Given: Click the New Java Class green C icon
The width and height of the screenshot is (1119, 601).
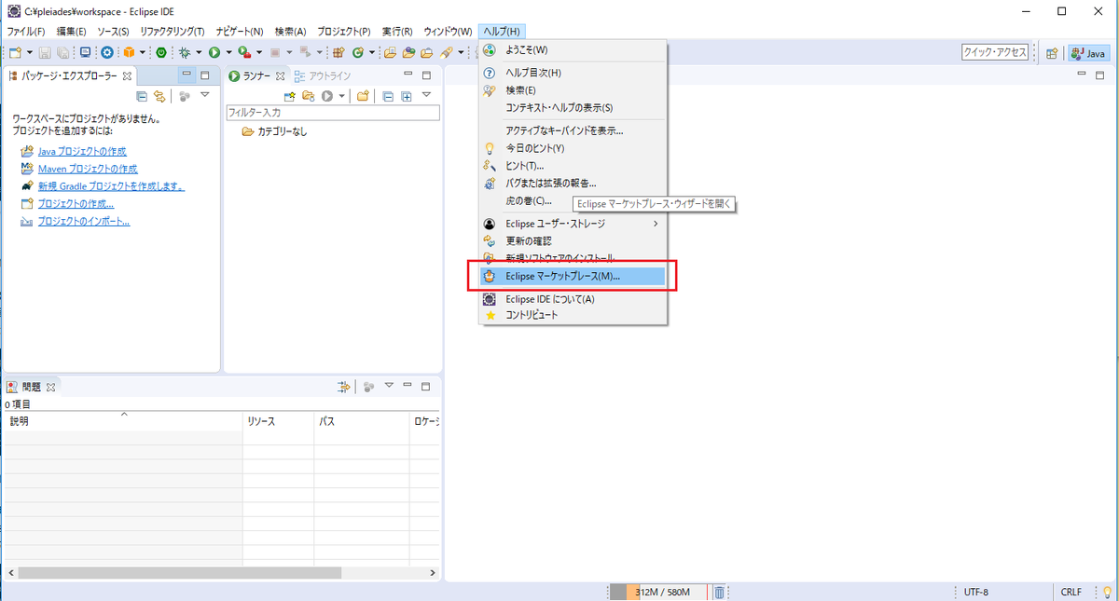Looking at the screenshot, I should pos(357,53).
